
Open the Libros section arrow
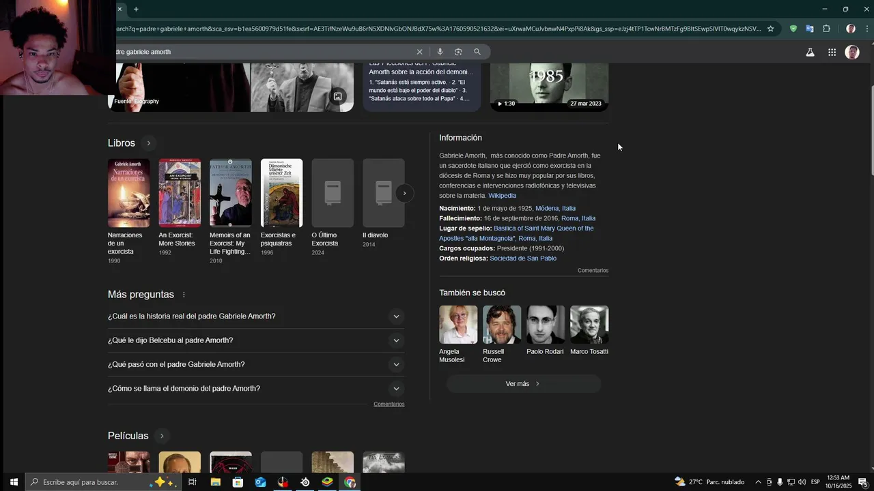point(148,143)
